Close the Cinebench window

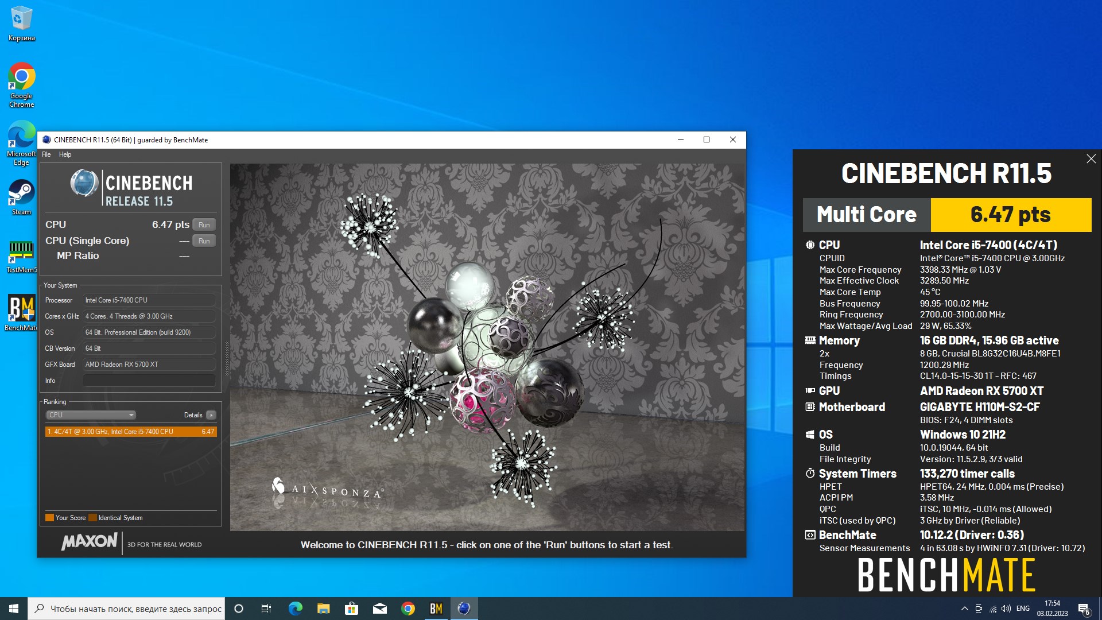click(733, 139)
